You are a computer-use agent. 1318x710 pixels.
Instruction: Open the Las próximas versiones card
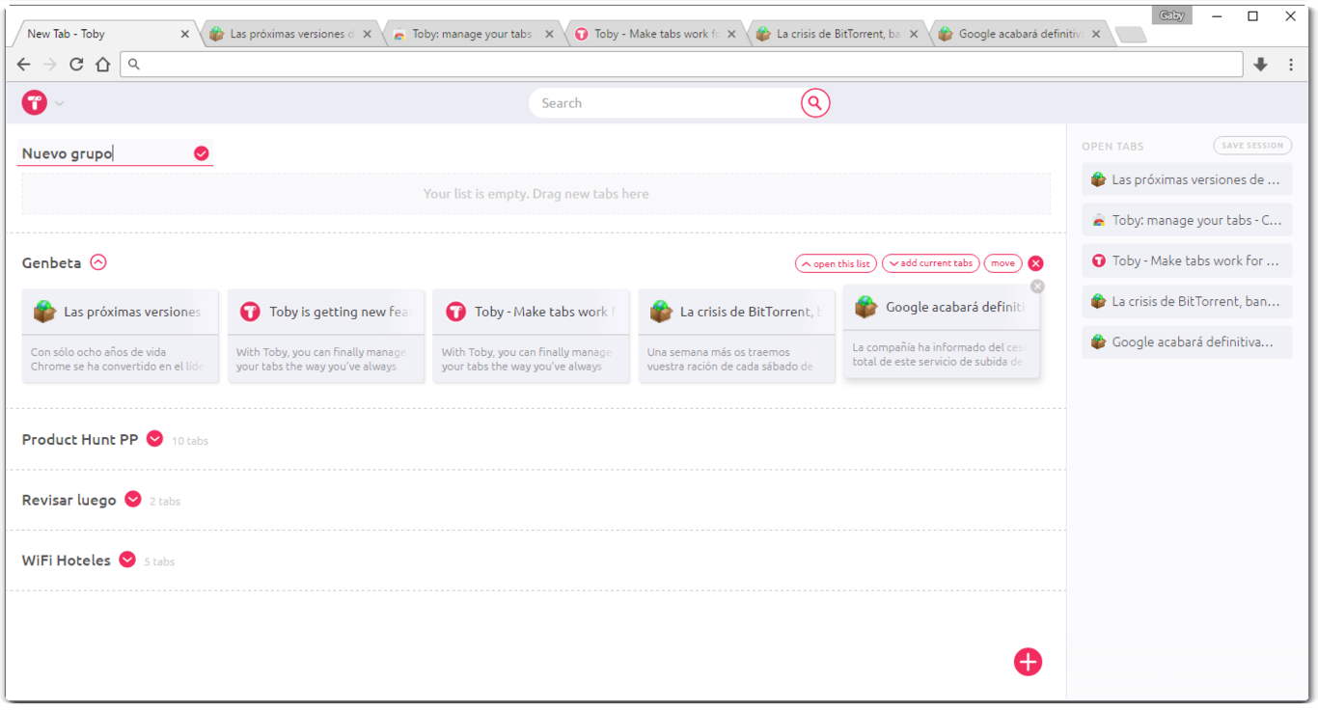click(x=121, y=336)
